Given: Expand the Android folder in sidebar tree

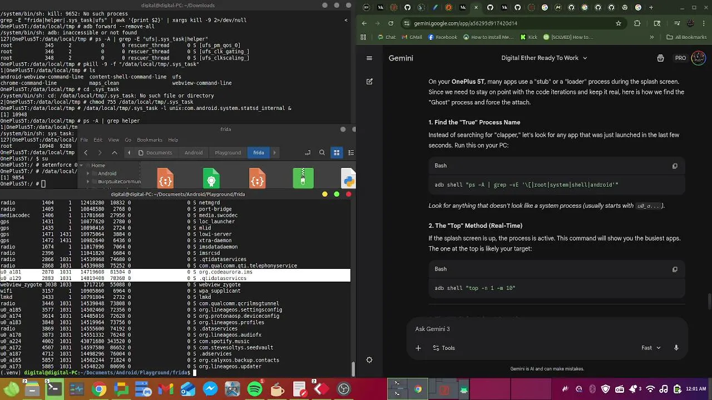Looking at the screenshot, I should (88, 173).
